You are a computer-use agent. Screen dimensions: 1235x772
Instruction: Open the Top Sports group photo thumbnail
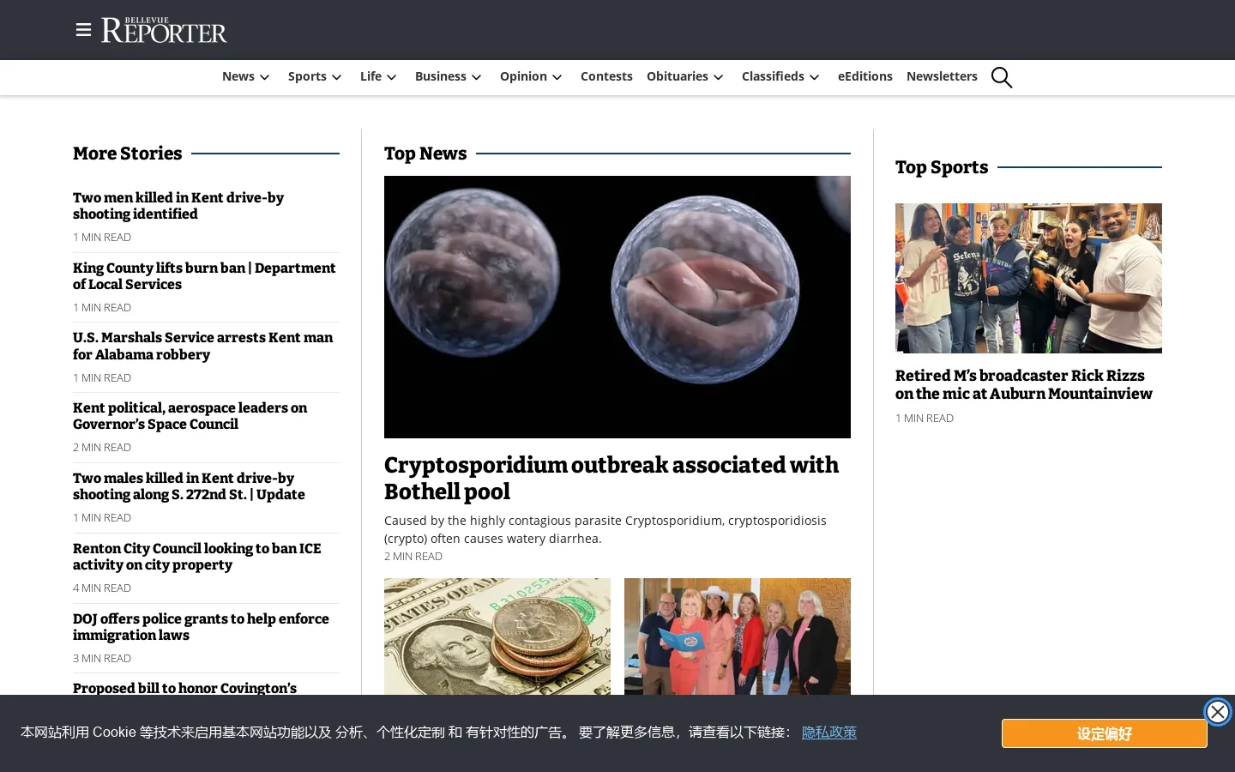tap(1028, 278)
